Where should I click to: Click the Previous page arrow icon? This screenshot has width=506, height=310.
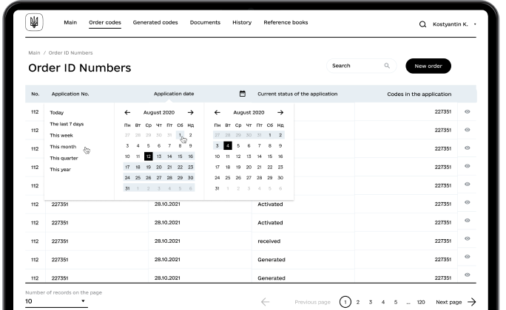click(265, 302)
